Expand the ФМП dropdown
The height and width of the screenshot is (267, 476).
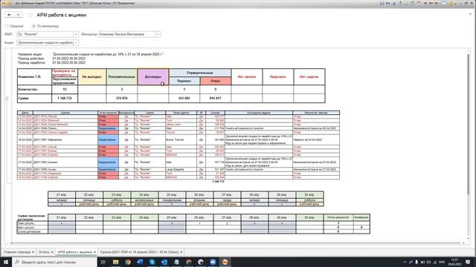click(76, 34)
